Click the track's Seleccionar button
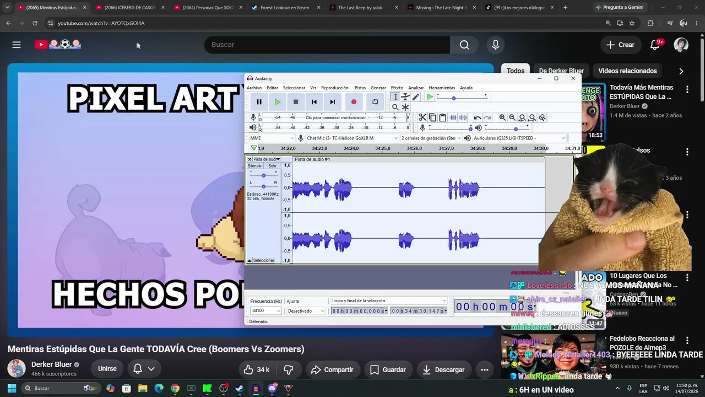Screen dimensions: 705x397 point(264,260)
